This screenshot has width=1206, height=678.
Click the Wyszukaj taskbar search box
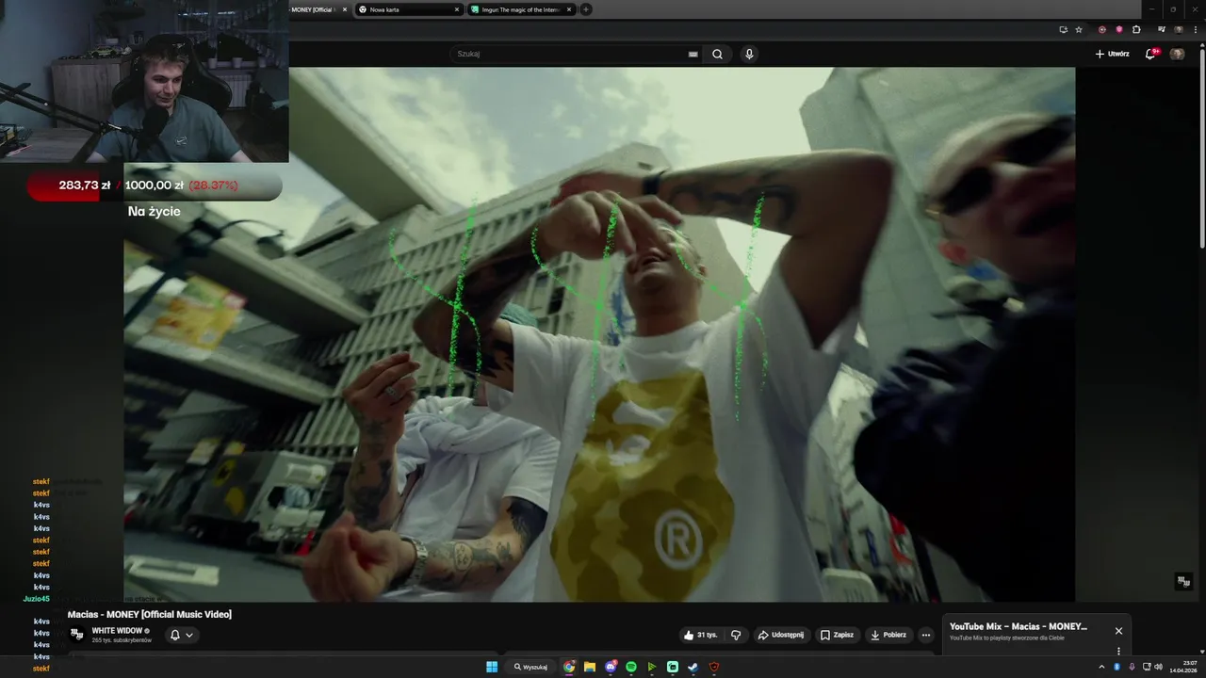(530, 667)
